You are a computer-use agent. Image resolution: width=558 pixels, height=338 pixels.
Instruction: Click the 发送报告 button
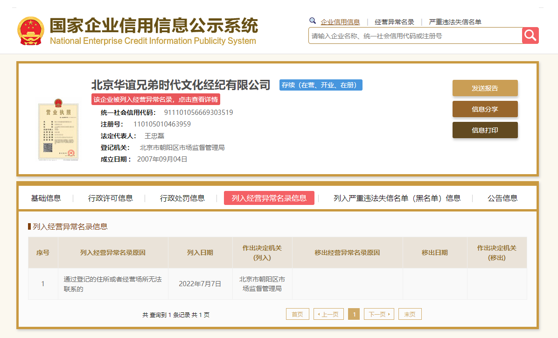pos(485,88)
